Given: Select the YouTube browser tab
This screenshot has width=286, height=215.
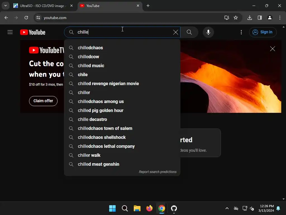Looking at the screenshot, I should click(109, 6).
